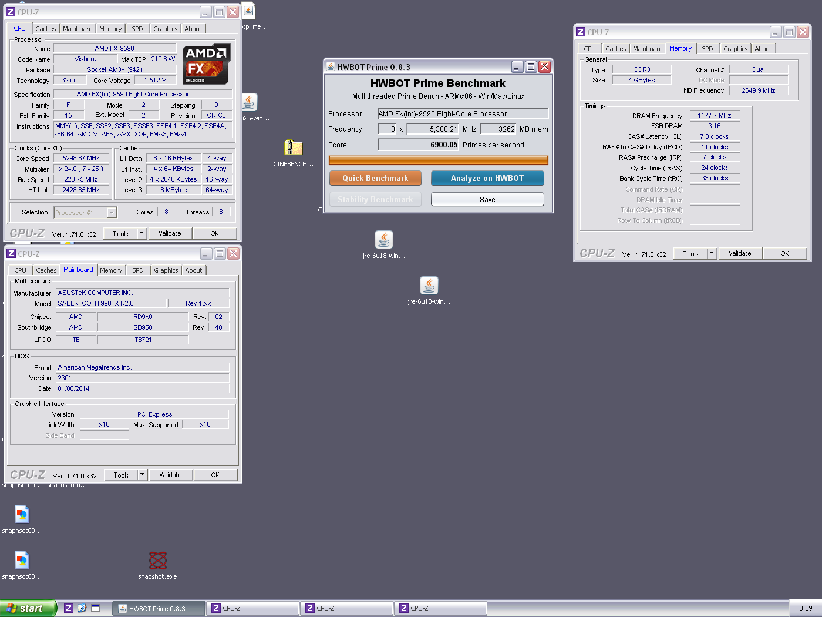Open Graphics tab in the processor CPU-Z window
Viewport: 822px width, 617px height.
166,29
